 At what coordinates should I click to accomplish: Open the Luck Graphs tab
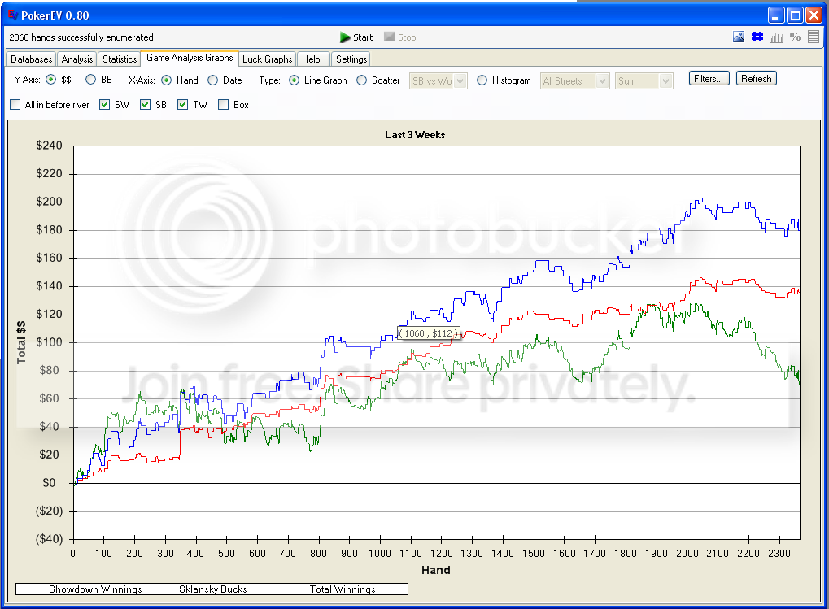(x=268, y=59)
